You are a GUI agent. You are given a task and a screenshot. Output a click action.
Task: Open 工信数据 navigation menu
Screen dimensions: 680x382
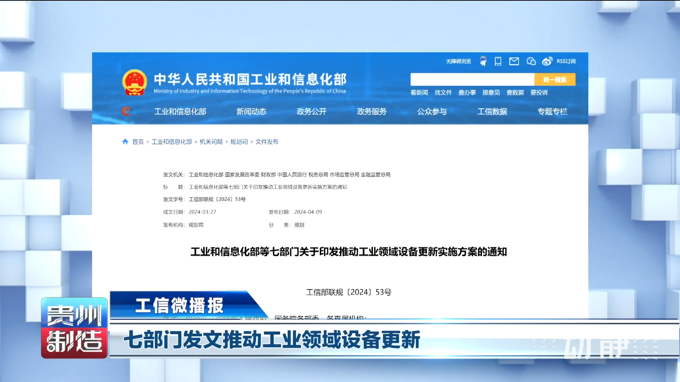[x=492, y=111]
